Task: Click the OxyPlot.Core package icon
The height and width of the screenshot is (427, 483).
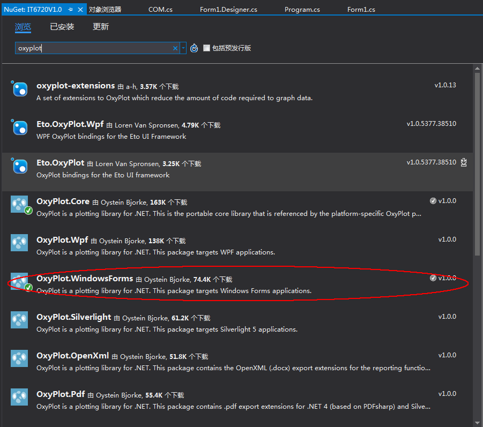Action: pyautogui.click(x=20, y=205)
